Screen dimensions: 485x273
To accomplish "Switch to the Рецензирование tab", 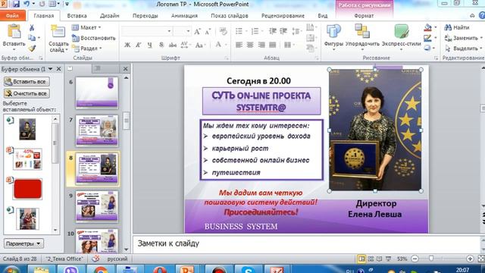I will [x=283, y=15].
